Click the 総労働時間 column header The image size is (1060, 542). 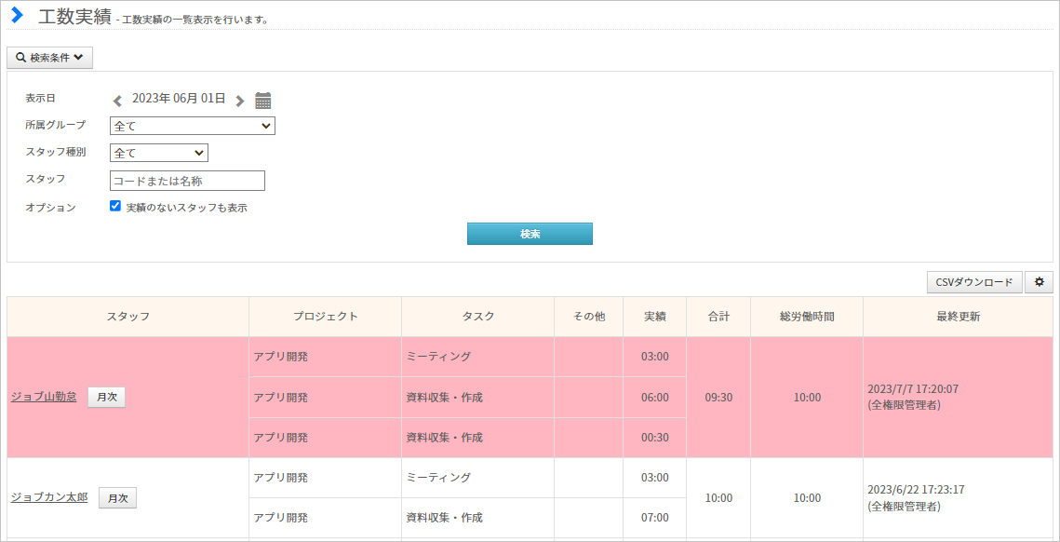807,317
